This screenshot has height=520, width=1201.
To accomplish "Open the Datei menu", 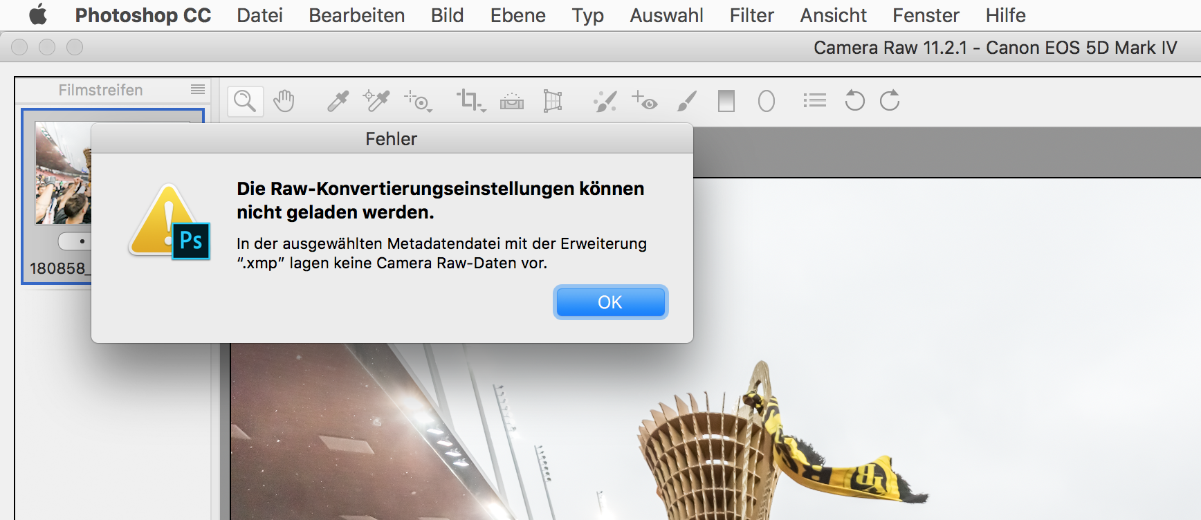I will pos(259,15).
